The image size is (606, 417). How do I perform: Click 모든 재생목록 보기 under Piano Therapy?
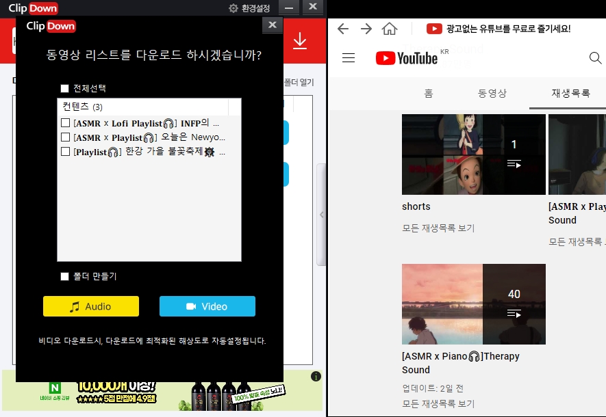point(438,403)
